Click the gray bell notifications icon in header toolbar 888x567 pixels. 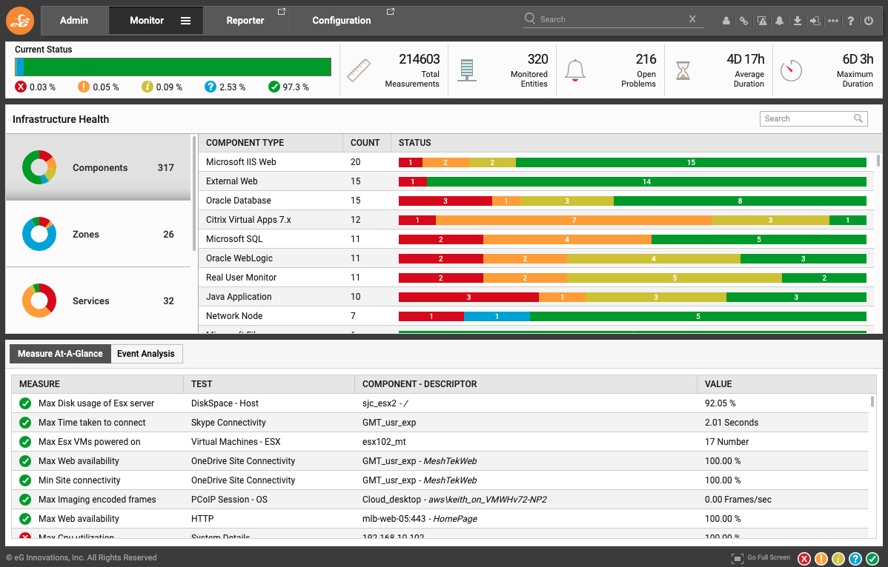pyautogui.click(x=779, y=21)
